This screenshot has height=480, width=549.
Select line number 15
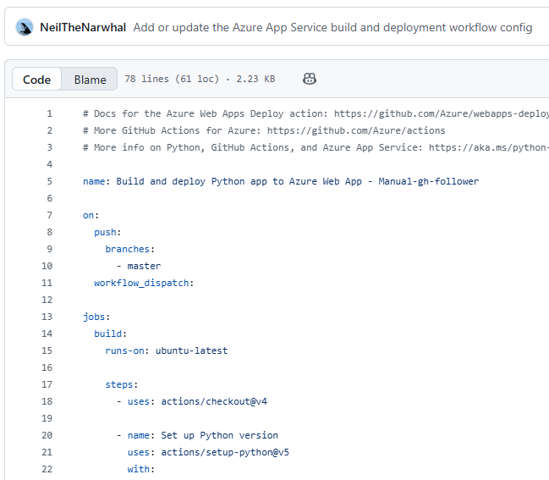(x=47, y=350)
